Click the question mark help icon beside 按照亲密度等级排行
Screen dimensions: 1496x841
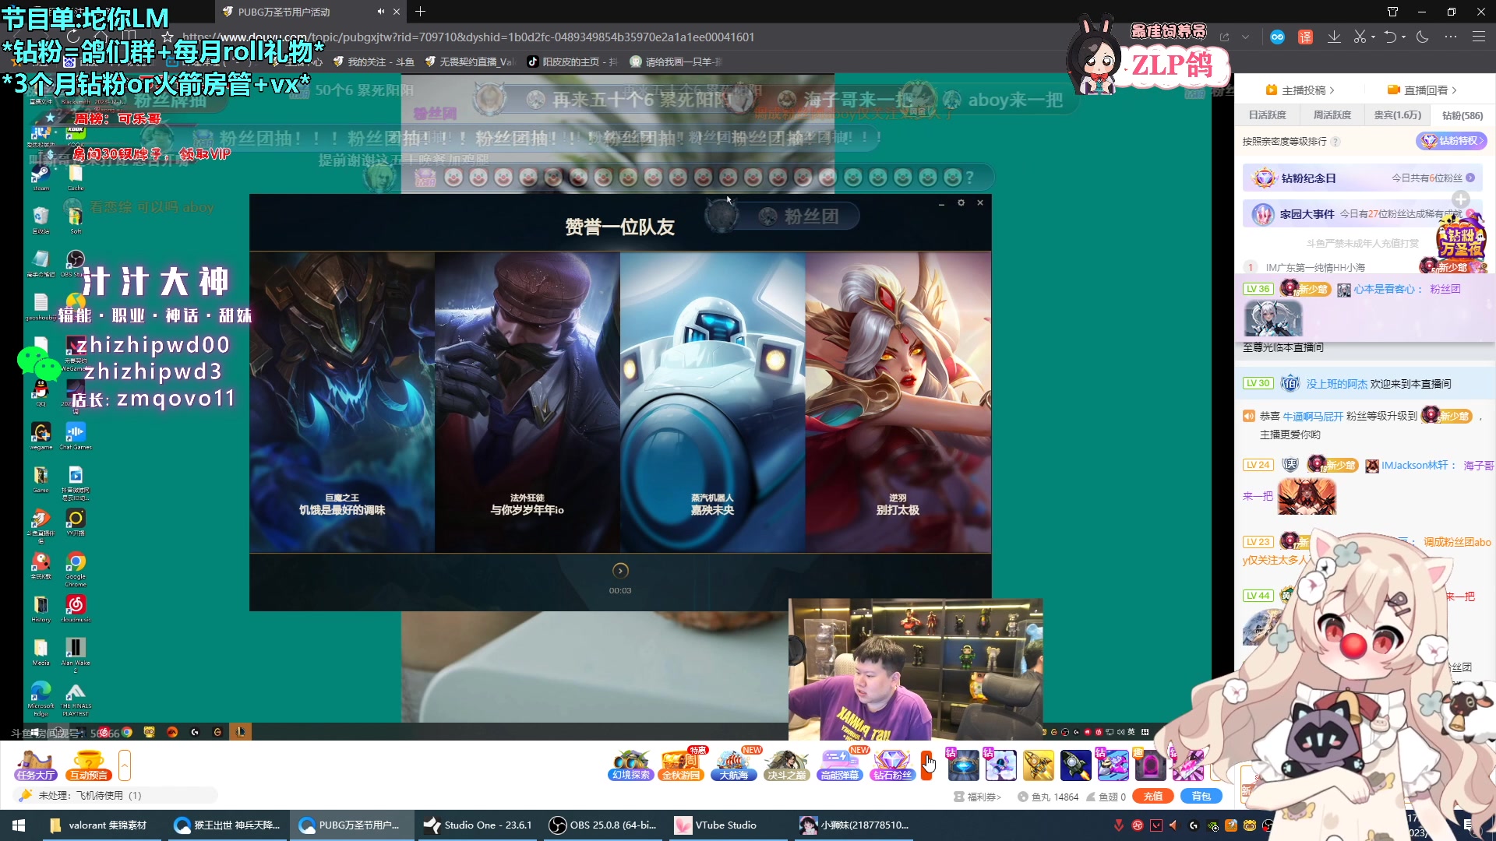(1335, 142)
